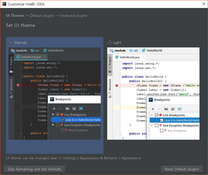Click Skip Remaining and Set Defaults
The image size is (208, 175).
[34, 169]
